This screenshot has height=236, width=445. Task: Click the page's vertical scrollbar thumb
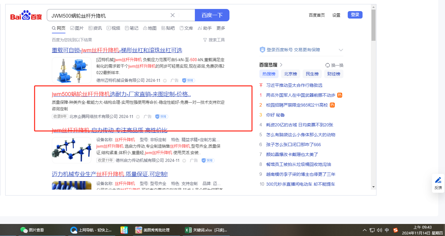[x=373, y=25]
